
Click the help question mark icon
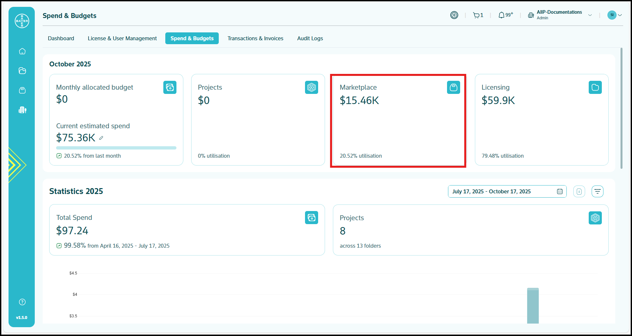pyautogui.click(x=22, y=302)
